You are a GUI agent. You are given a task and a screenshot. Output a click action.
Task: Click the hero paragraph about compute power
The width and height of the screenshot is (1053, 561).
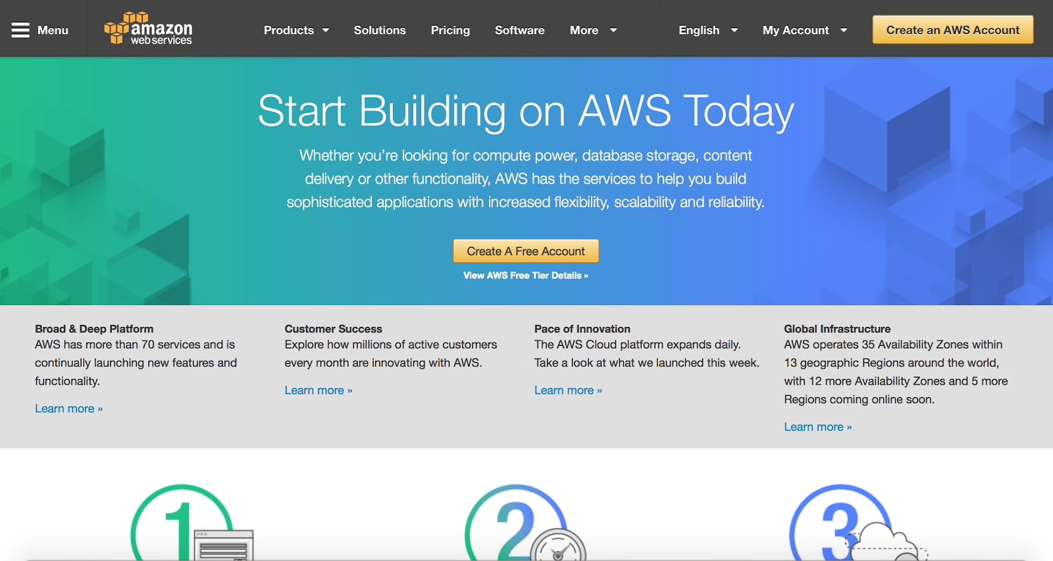(526, 179)
